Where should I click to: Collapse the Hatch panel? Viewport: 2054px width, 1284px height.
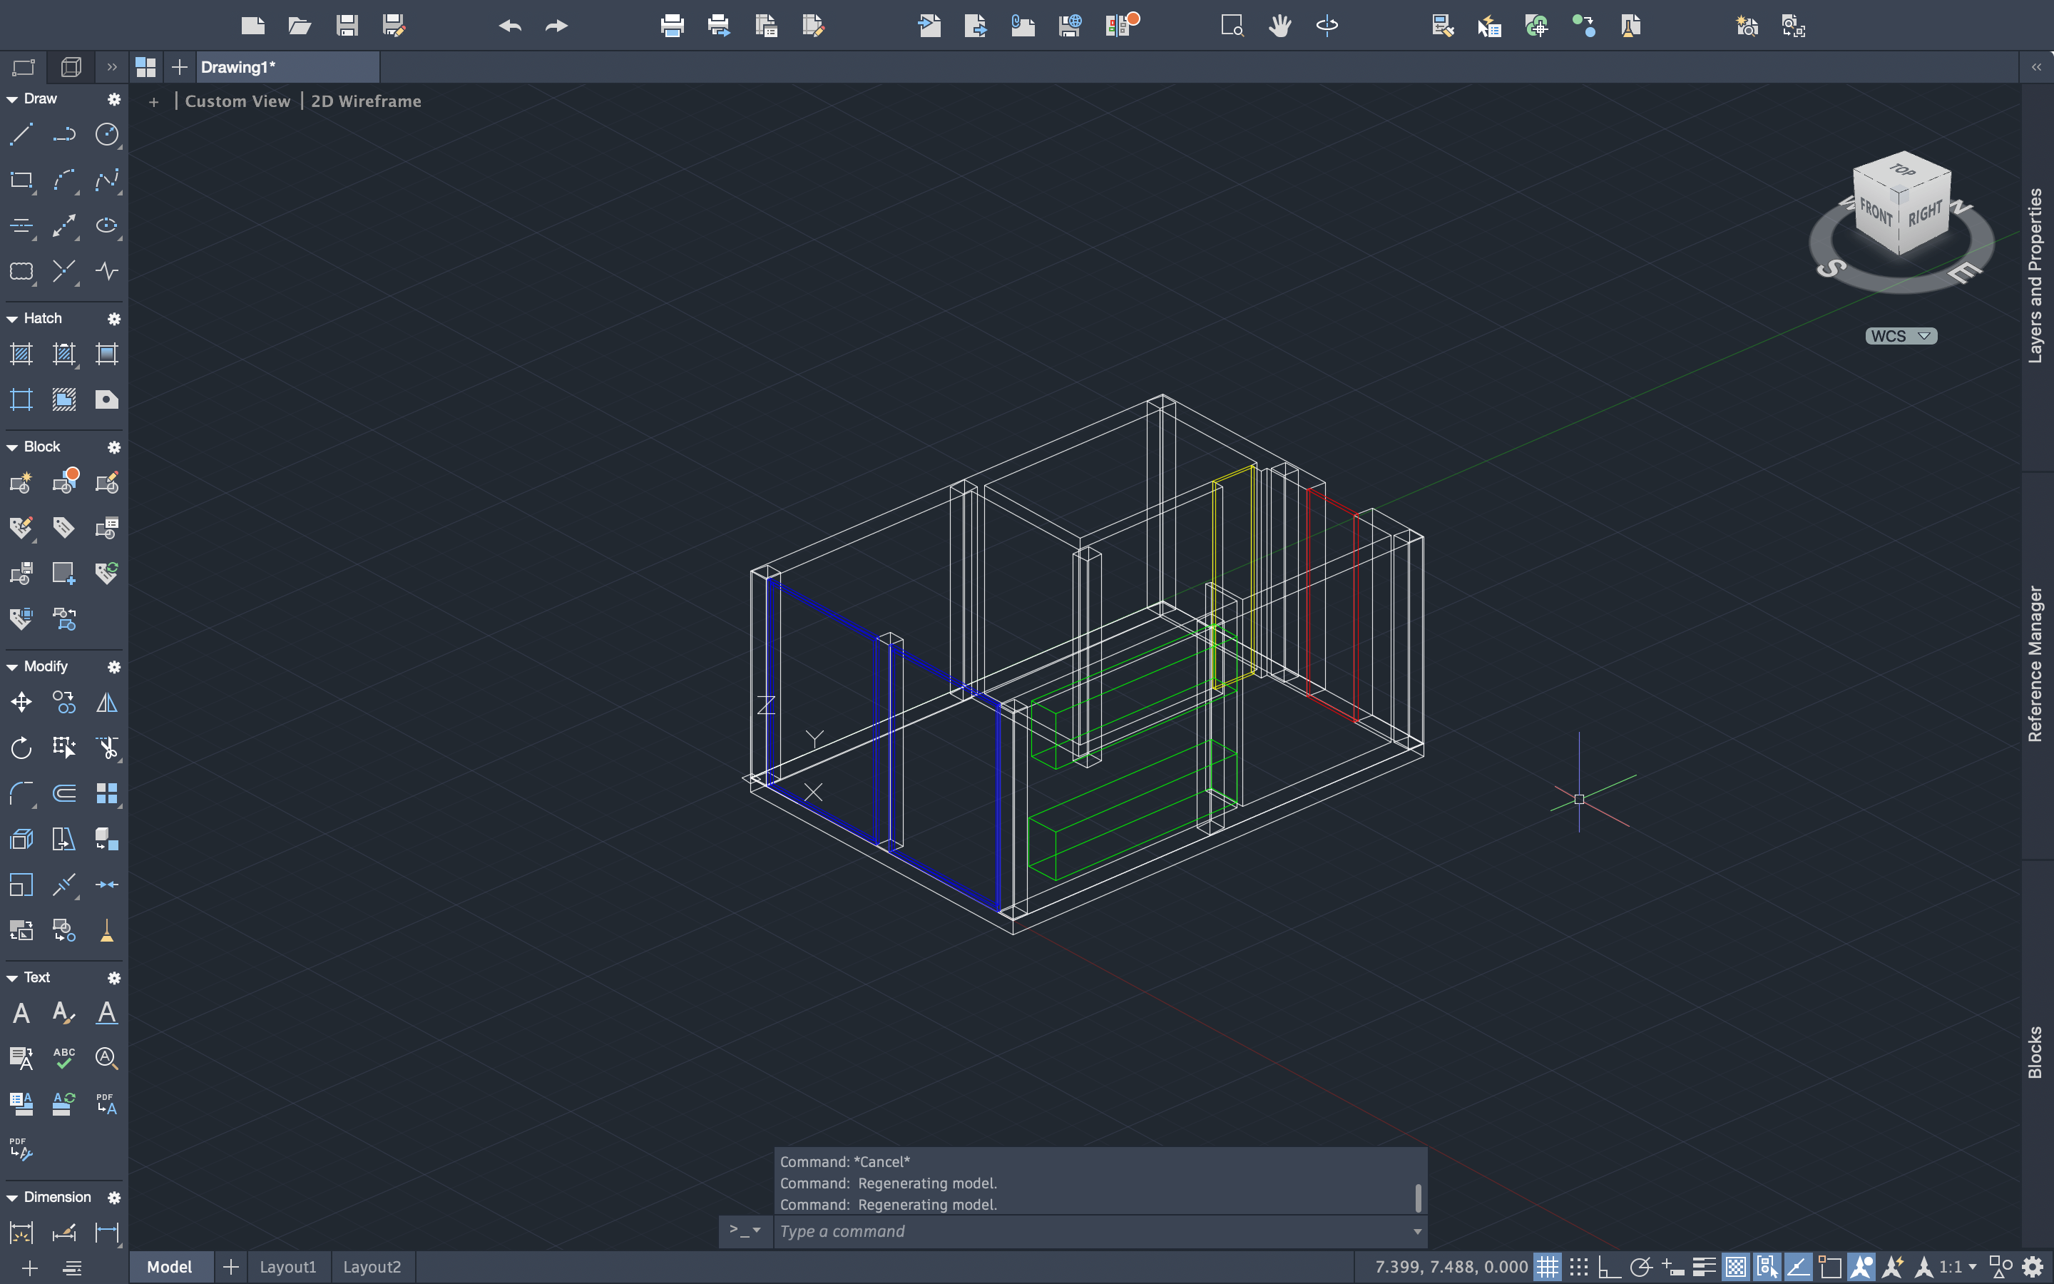[12, 318]
